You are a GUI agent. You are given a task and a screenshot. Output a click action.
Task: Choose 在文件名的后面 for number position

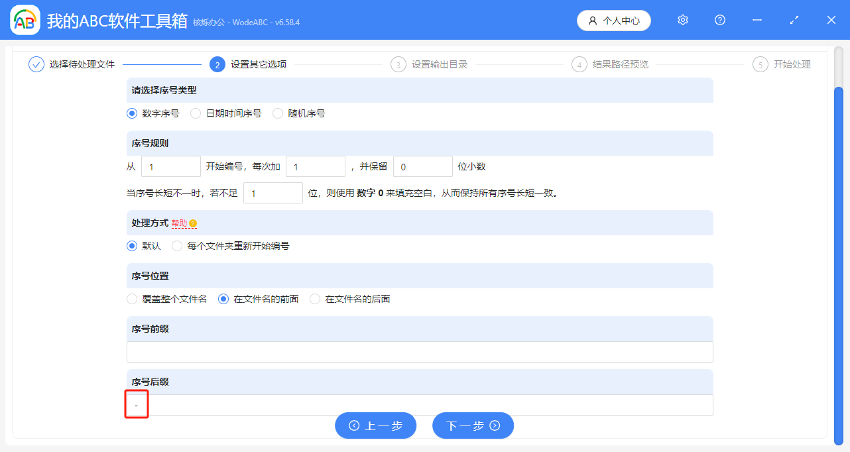click(315, 299)
